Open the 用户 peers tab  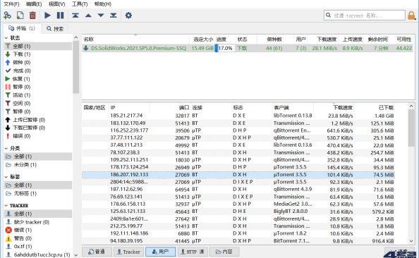pos(160,252)
